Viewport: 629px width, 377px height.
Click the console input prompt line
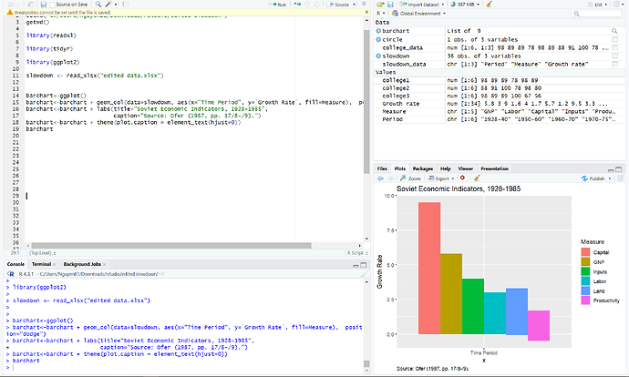pos(184,367)
